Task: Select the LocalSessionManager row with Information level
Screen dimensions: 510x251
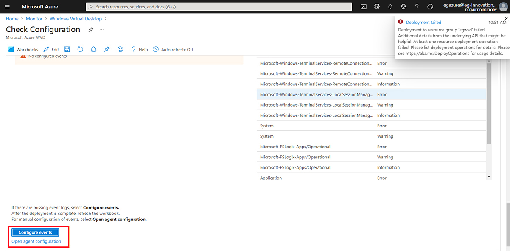Action: 372,116
